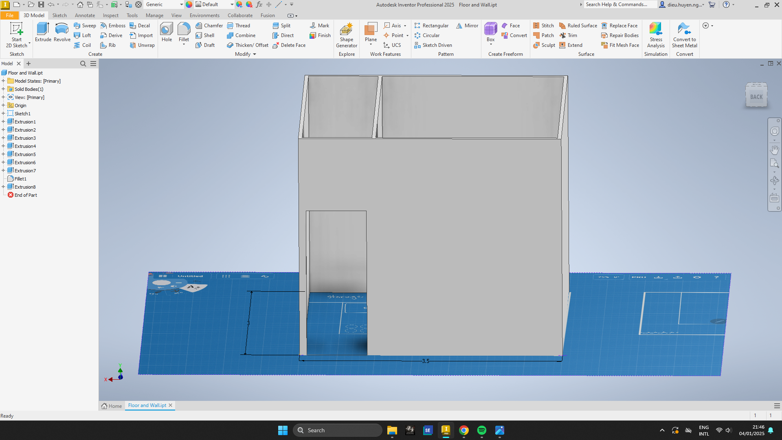782x440 pixels.
Task: Click the appearance color wheel icon
Action: (x=189, y=4)
